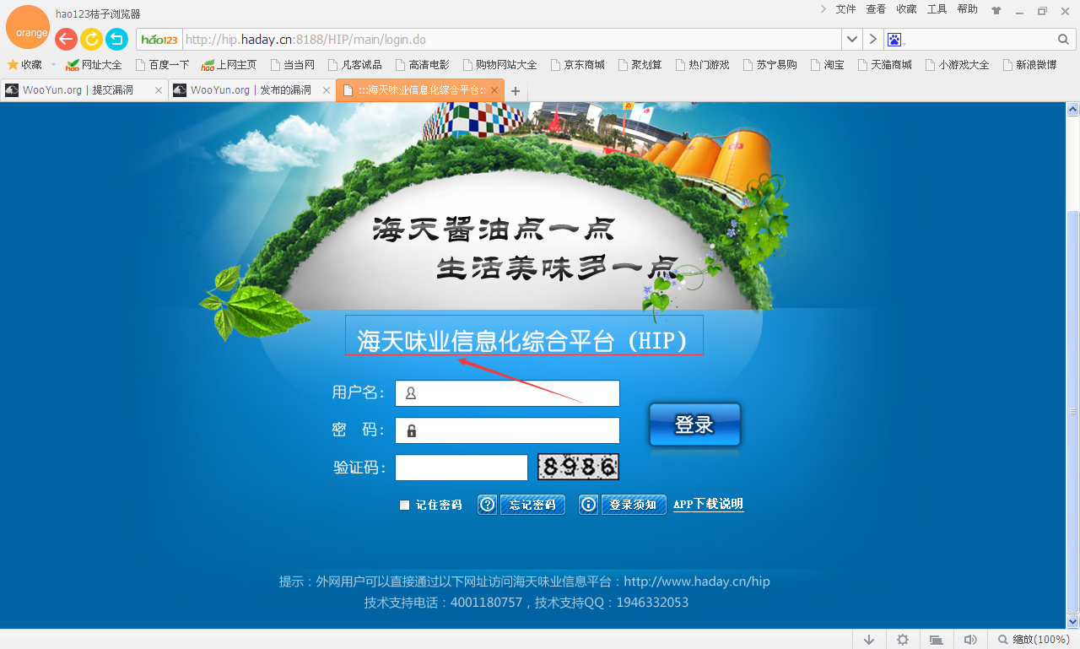Click the scrollbar up arrow

tap(1072, 110)
